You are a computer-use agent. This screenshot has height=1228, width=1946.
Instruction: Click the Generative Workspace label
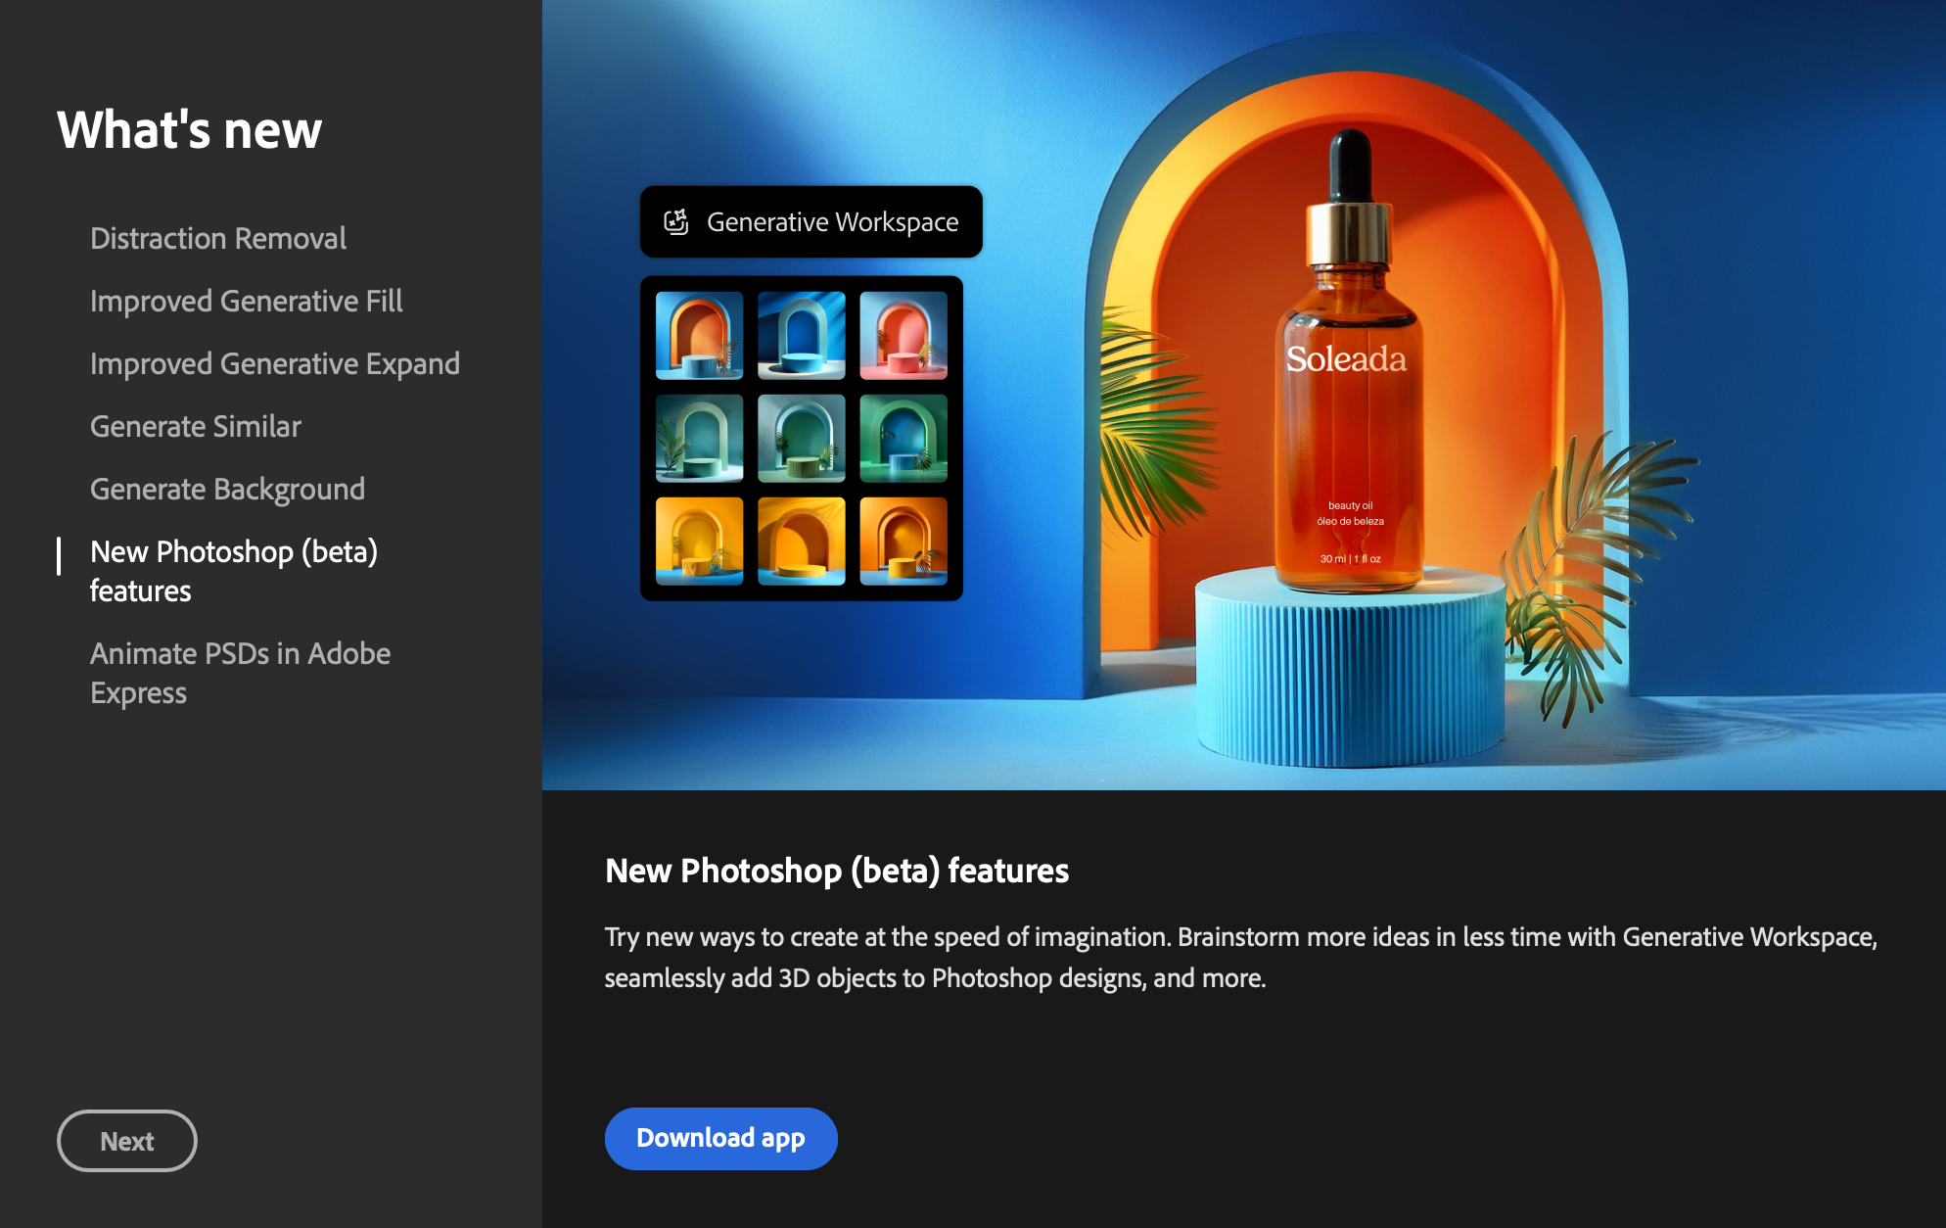(832, 222)
